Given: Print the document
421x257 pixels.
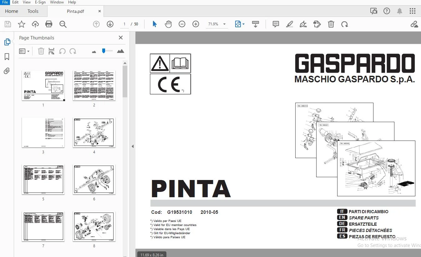Looking at the screenshot, I should [x=49, y=24].
